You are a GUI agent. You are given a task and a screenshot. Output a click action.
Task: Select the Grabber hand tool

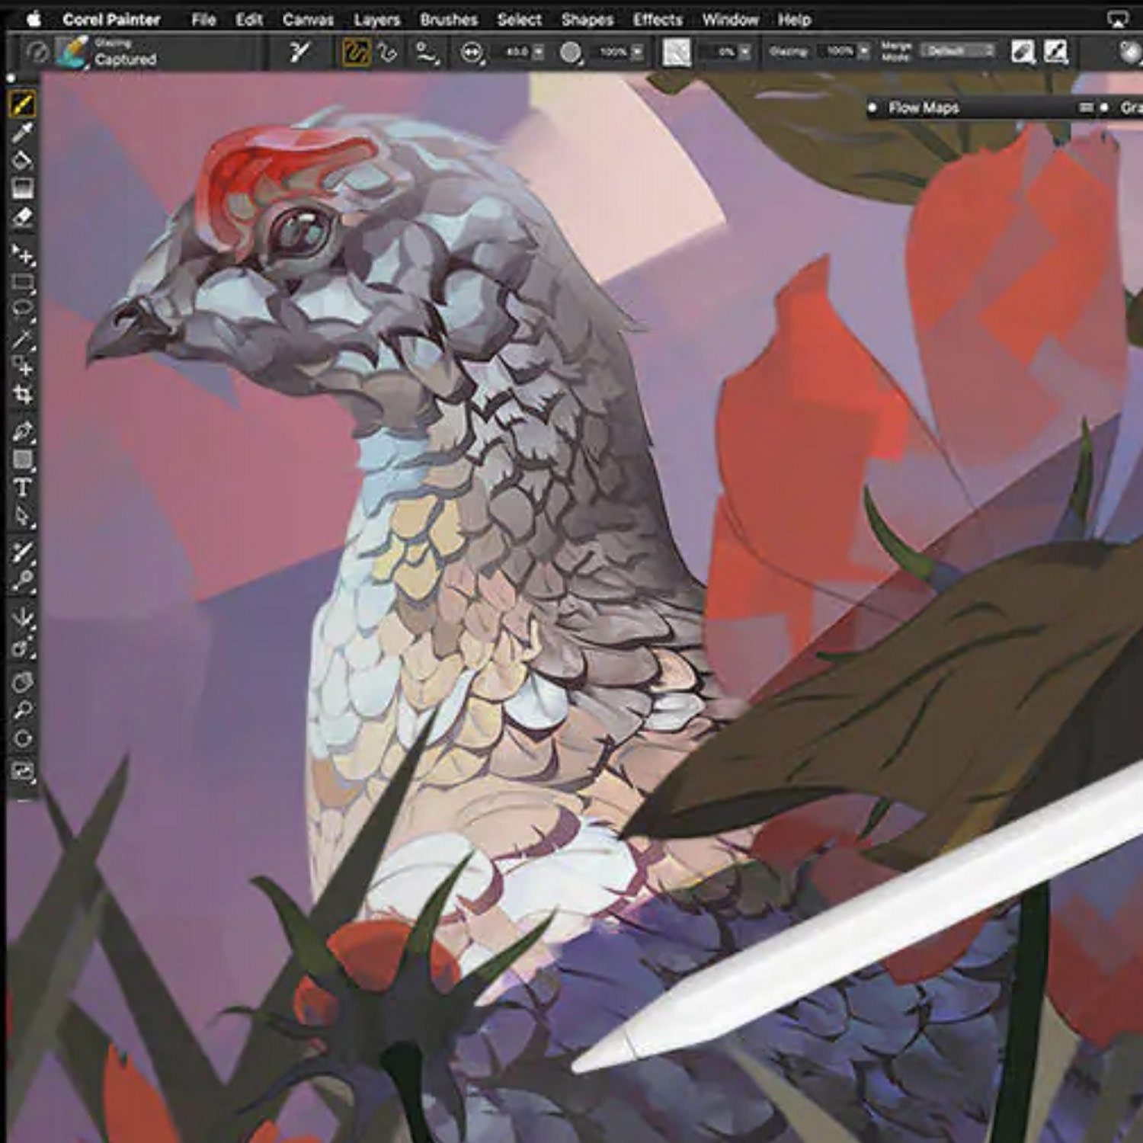(22, 682)
